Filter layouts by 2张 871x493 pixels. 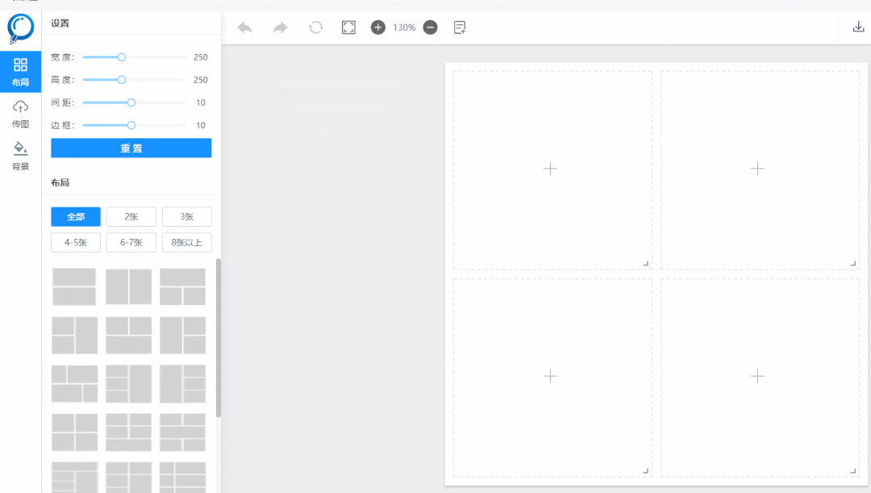[x=131, y=217]
